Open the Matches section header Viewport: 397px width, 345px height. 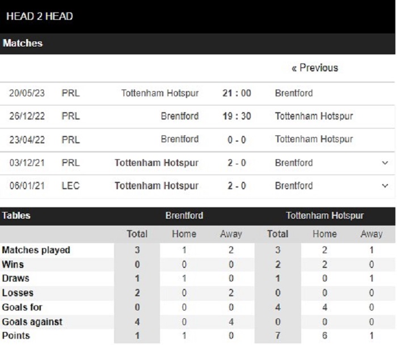(x=23, y=43)
